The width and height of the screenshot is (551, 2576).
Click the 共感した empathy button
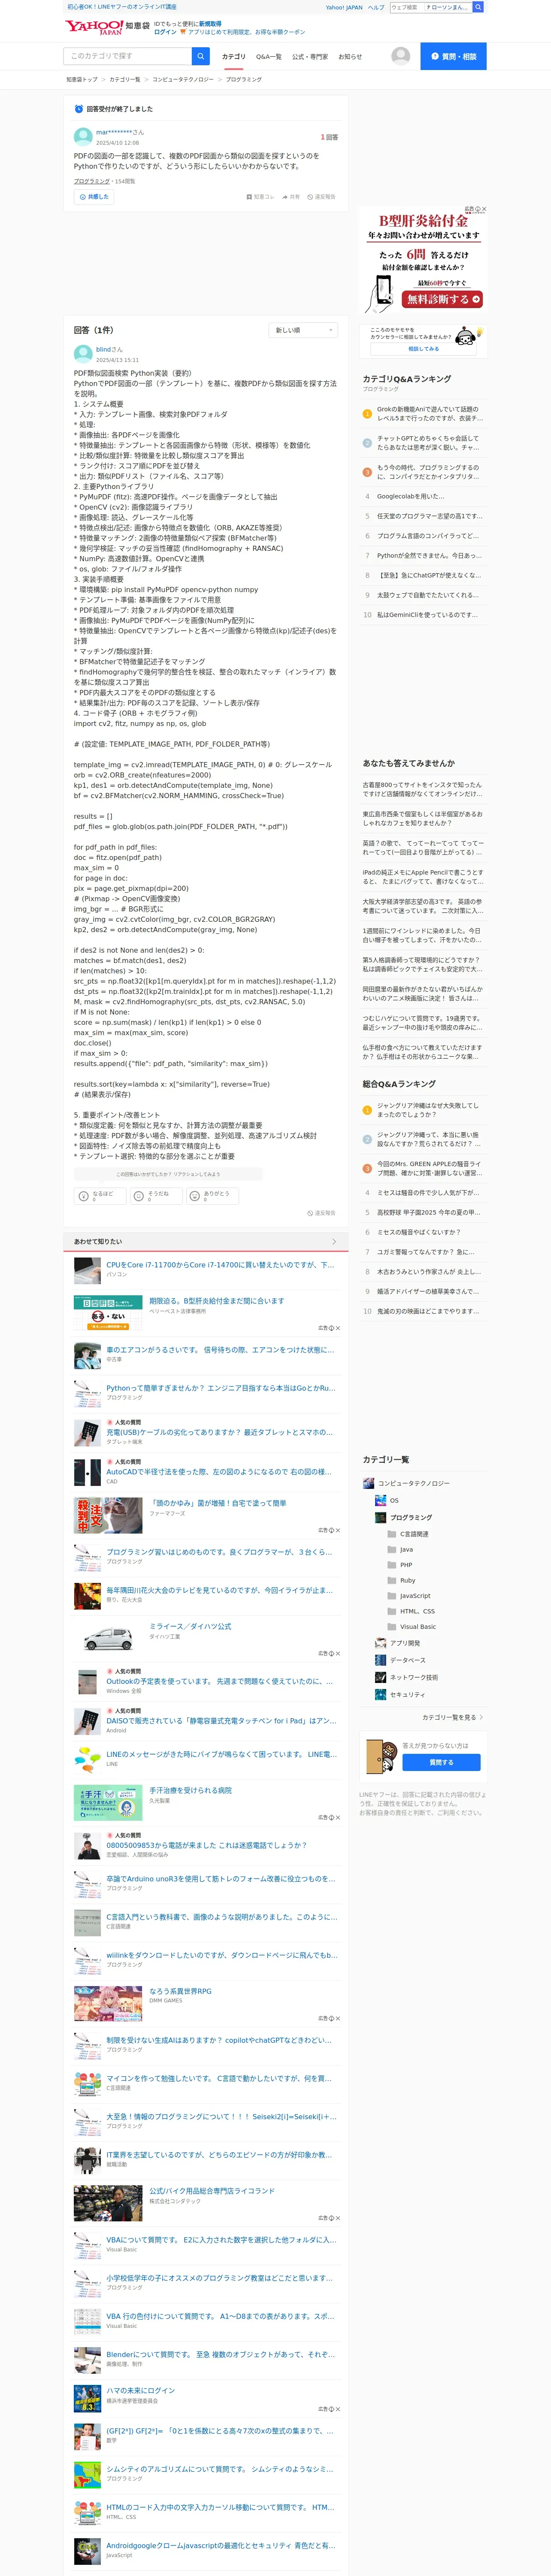[x=94, y=197]
